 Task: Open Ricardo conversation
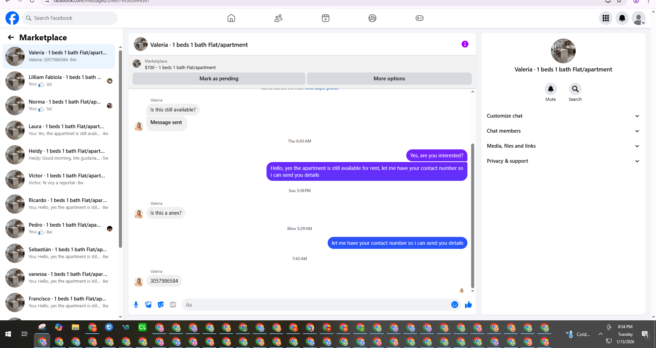click(x=59, y=204)
